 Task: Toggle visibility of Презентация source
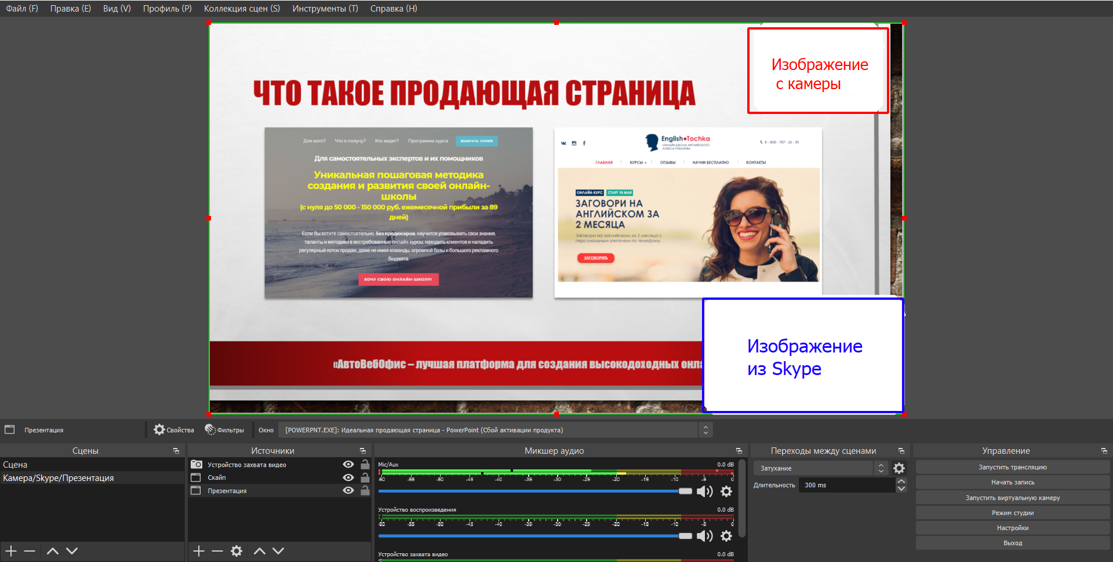pos(348,490)
